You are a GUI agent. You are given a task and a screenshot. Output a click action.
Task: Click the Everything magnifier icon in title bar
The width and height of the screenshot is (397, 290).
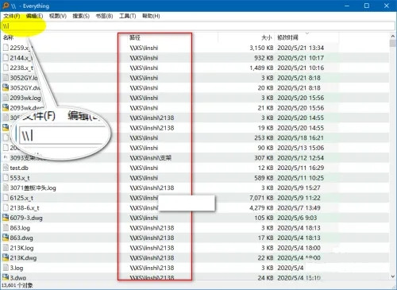(x=6, y=6)
